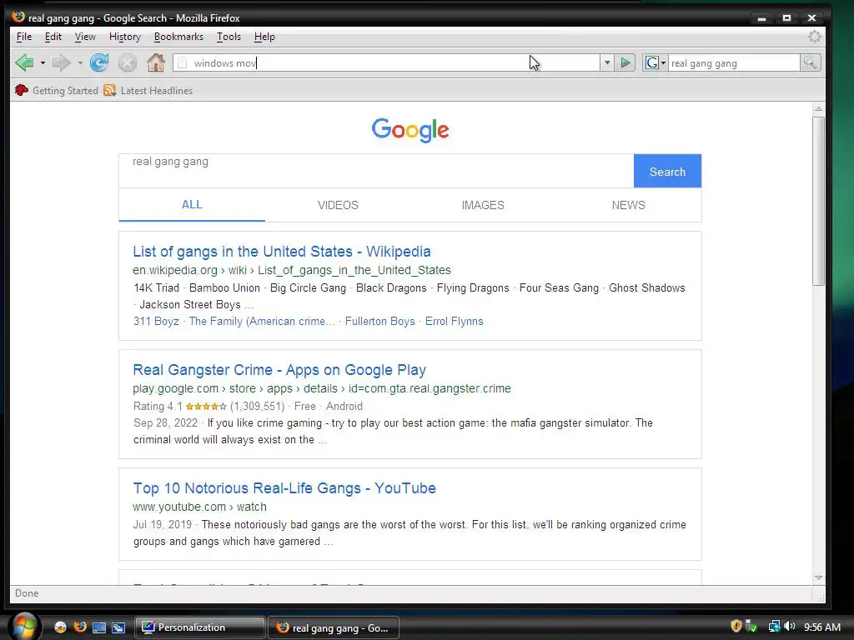Click the stop loading button
The height and width of the screenshot is (640, 854).
coord(128,63)
